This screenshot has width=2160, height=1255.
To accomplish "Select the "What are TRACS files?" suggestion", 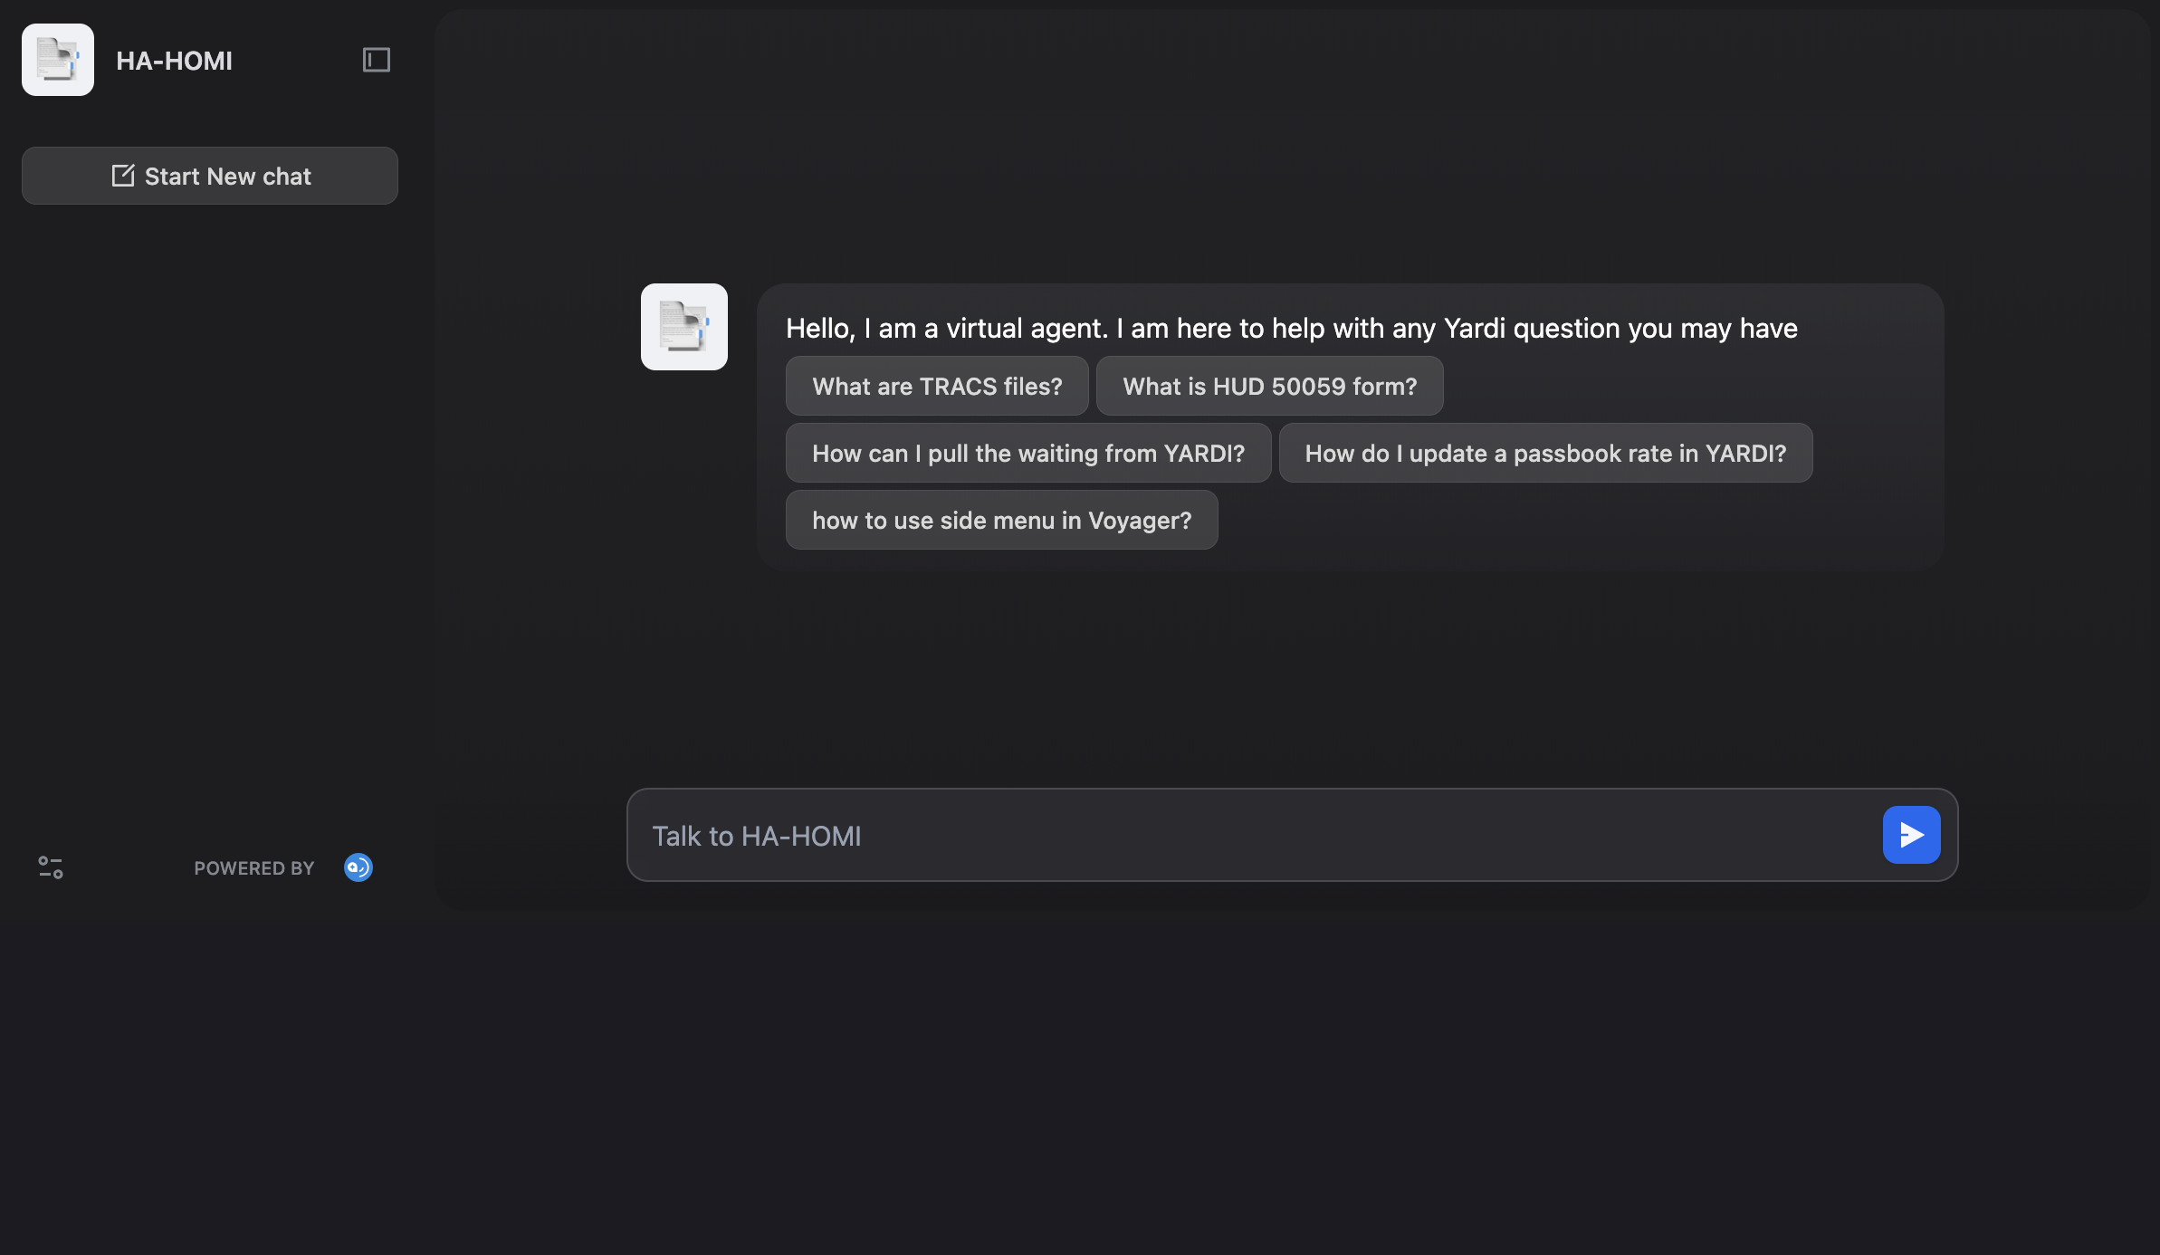I will coord(937,387).
